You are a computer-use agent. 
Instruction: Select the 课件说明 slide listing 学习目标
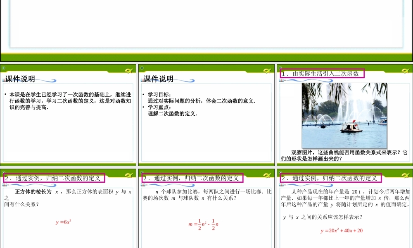pyautogui.click(x=206, y=115)
